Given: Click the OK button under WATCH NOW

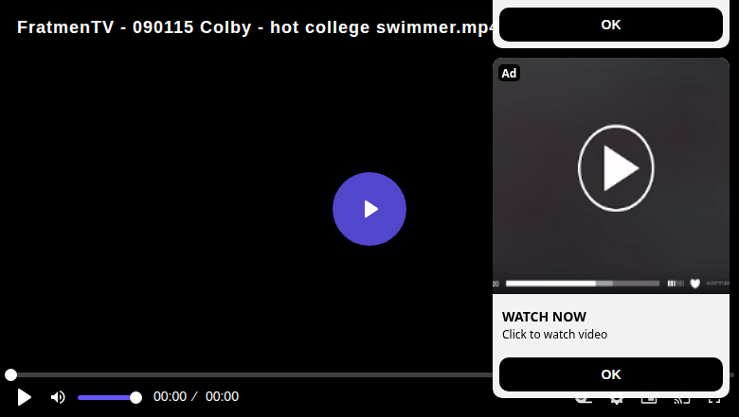Looking at the screenshot, I should (611, 374).
